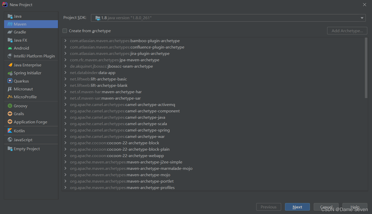Image resolution: width=372 pixels, height=214 pixels.
Task: Click the IntelliJ logo in title bar
Action: pos(5,5)
